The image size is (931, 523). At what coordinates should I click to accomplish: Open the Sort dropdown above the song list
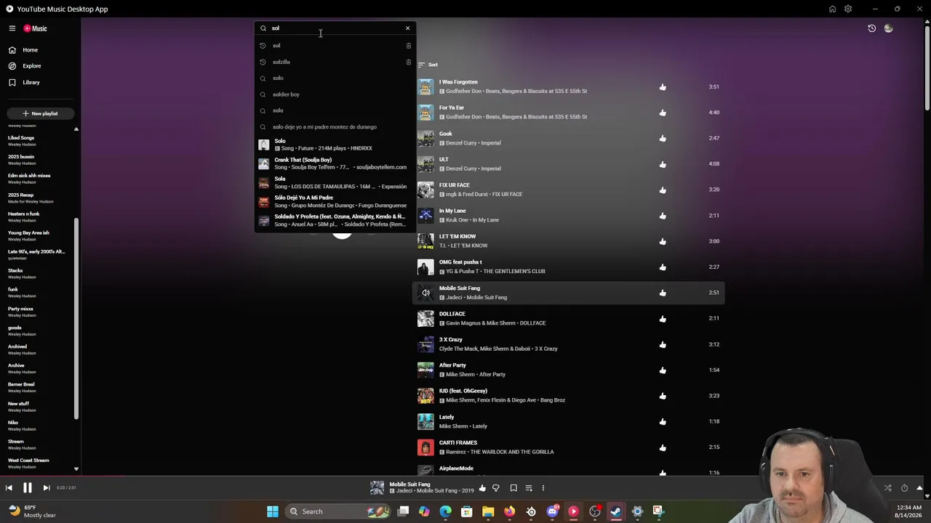428,65
